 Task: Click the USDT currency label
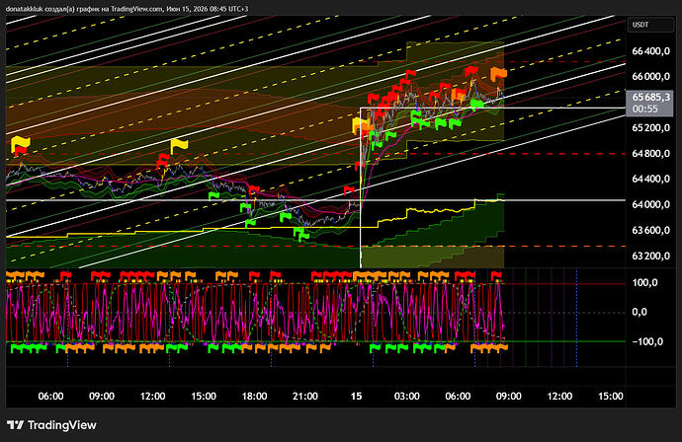tap(640, 25)
